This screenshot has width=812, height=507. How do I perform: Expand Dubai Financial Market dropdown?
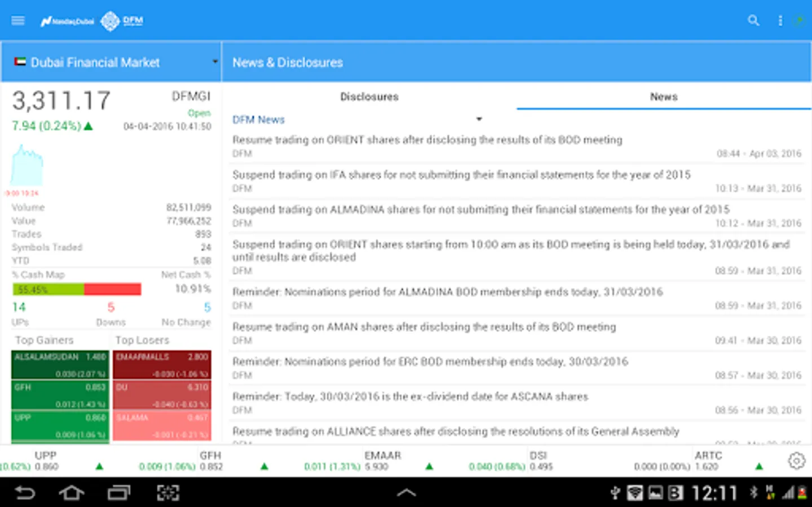tap(111, 62)
